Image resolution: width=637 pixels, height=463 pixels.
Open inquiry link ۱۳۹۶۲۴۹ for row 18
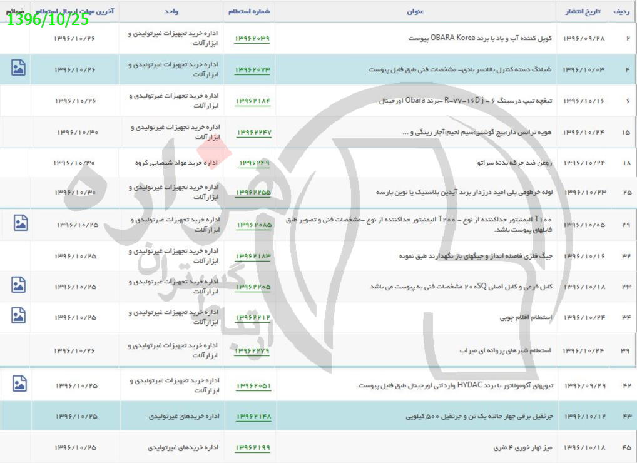(254, 163)
